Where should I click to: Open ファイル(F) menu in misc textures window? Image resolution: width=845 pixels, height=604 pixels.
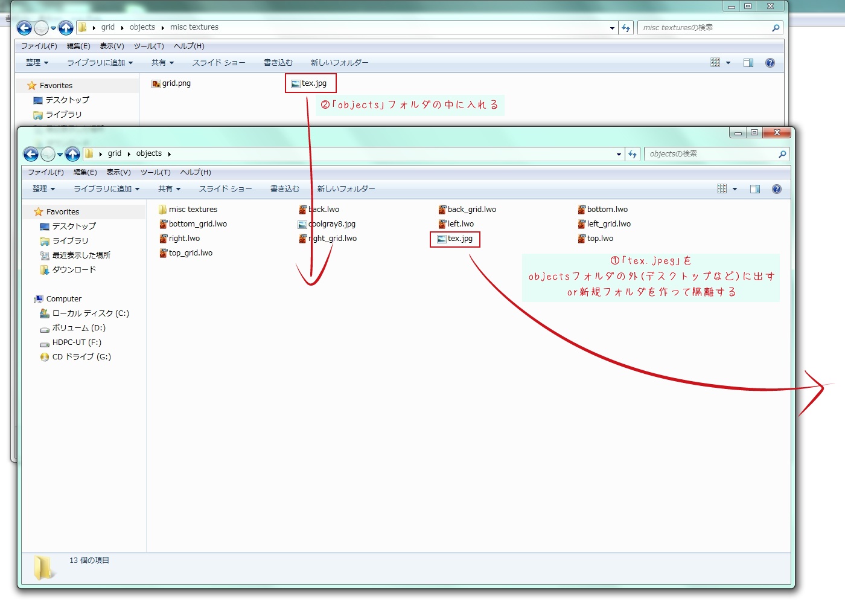[39, 47]
